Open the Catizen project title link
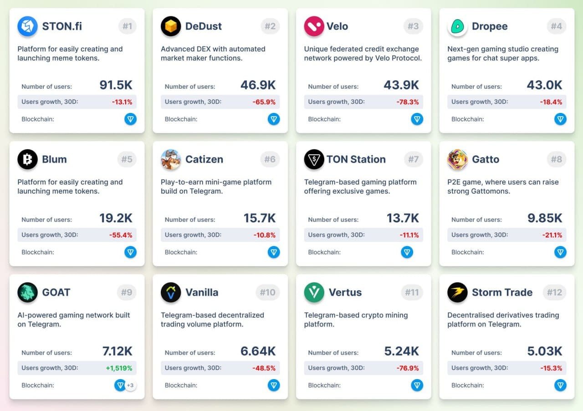Screen dimensions: 583x411 pos(204,159)
